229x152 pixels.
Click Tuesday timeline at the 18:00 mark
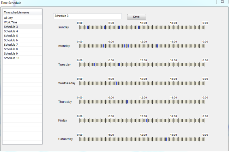[x=174, y=64]
